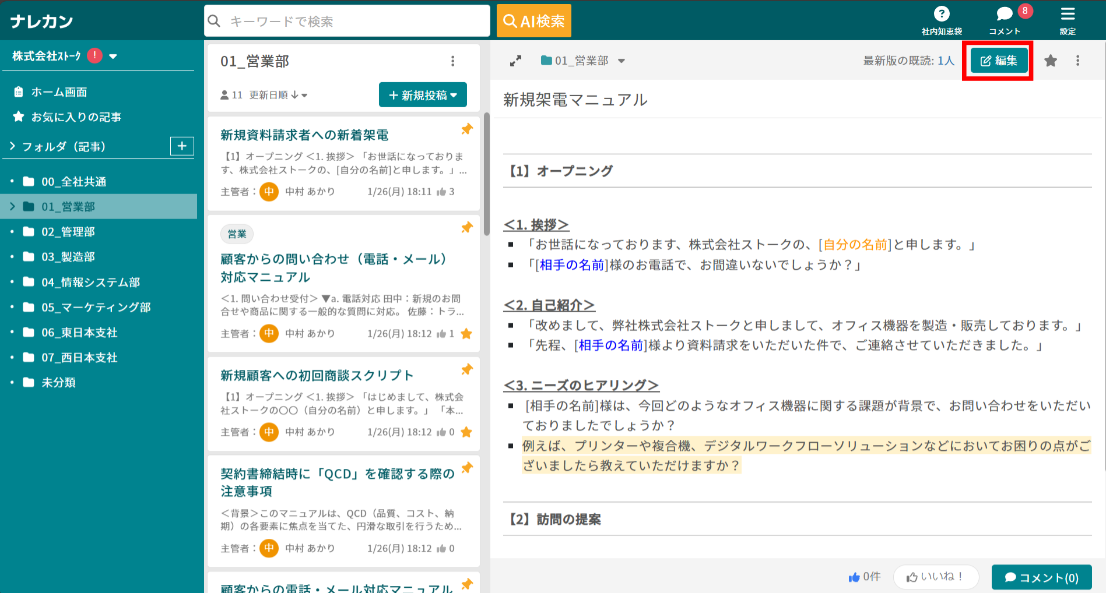Viewport: 1106px width, 593px height.
Task: Toggle favorite star on 新規顧客への初回商談スクリプト
Action: pyautogui.click(x=466, y=432)
